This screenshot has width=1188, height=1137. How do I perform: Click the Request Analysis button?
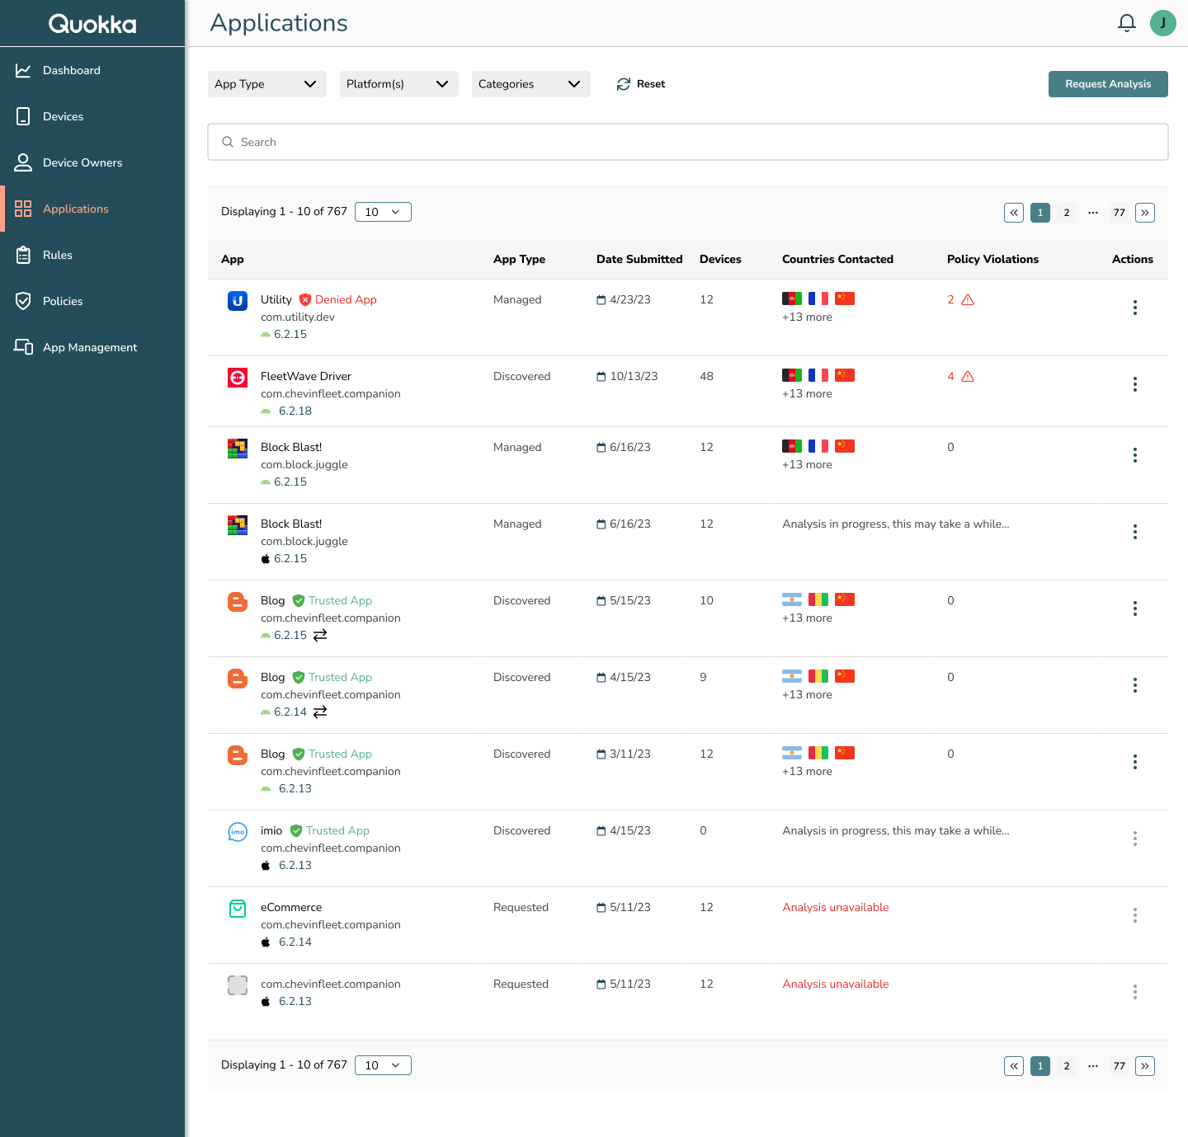[x=1108, y=84]
